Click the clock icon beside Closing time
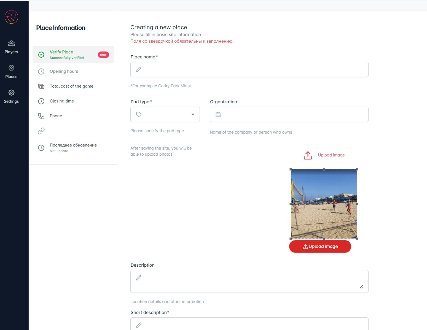The image size is (427, 330). (41, 101)
